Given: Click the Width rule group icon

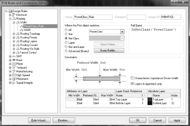Looking at the screenshot, I should 18,22.
